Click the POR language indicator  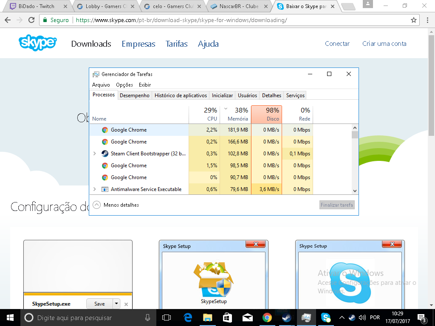375,318
